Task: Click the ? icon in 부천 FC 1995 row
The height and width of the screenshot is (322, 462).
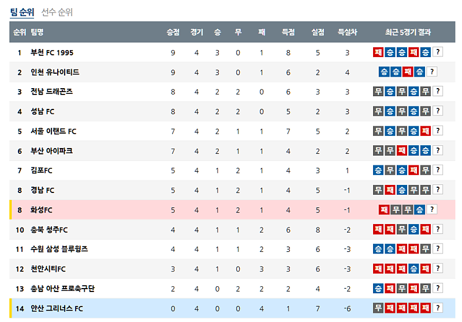Action: pos(438,52)
